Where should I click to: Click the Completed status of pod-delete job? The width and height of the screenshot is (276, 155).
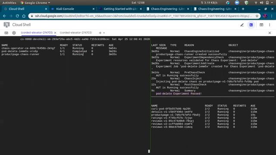click(x=79, y=51)
